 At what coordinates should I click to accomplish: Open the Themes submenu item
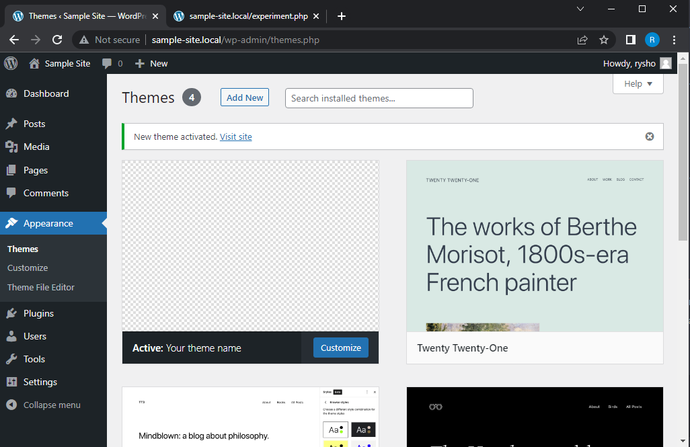pos(23,249)
